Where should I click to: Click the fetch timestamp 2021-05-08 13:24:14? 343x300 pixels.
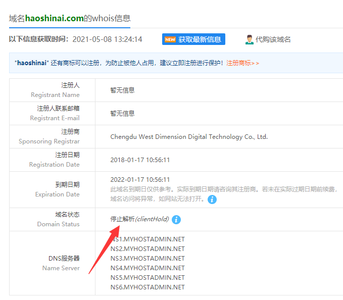tap(107, 39)
